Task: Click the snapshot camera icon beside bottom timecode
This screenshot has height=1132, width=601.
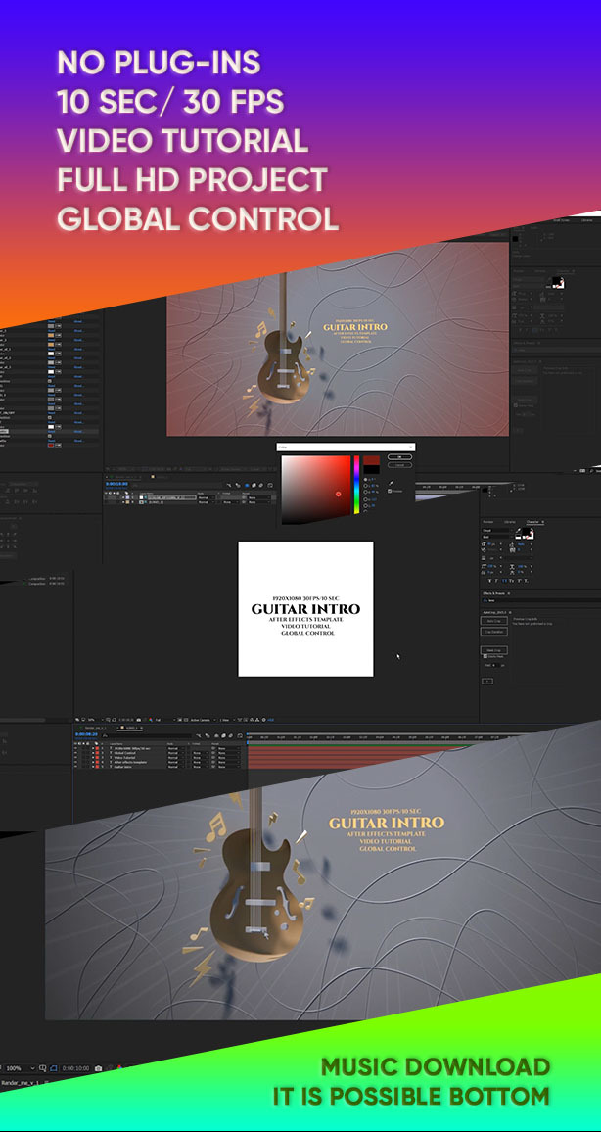Action: 98,1067
